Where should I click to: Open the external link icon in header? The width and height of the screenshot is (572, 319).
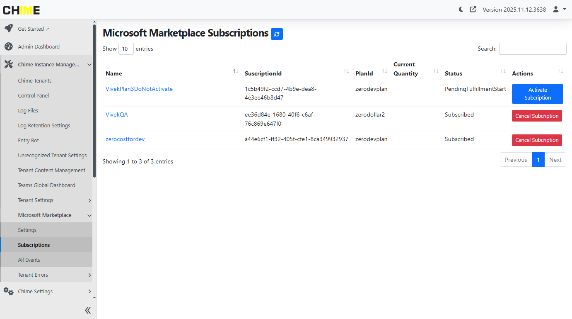tap(473, 9)
